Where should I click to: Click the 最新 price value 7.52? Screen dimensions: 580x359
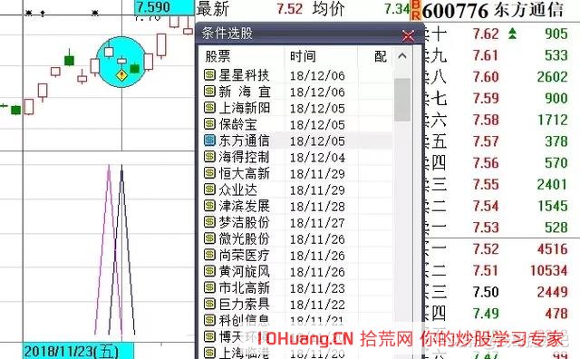click(290, 8)
